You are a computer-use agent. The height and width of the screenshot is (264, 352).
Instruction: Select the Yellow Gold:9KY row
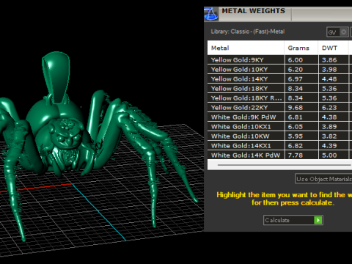279,60
